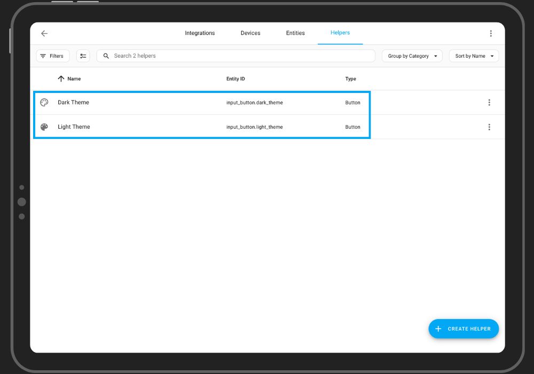Switch to the Integrations tab
Viewport: 534px width, 374px height.
click(x=200, y=33)
